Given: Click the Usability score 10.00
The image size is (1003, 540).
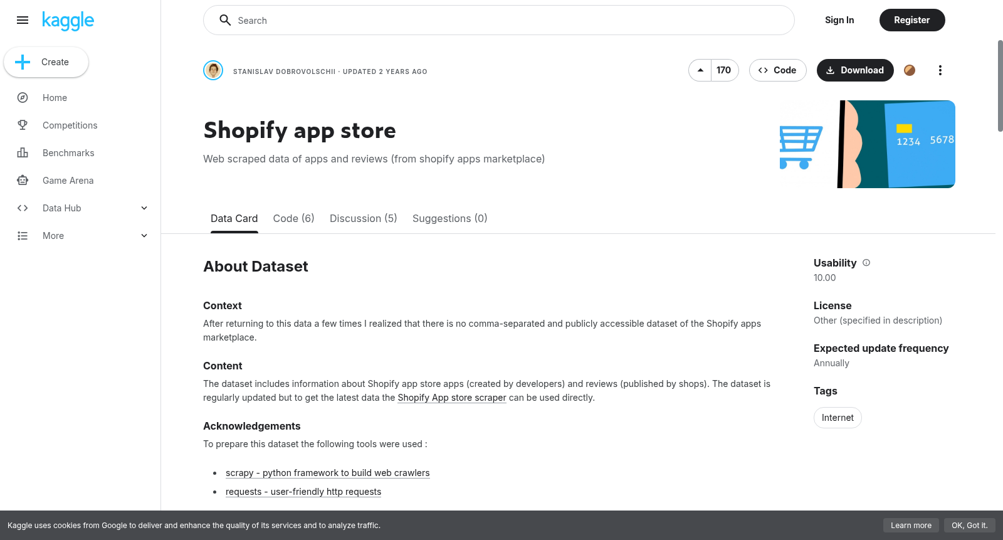Looking at the screenshot, I should (x=825, y=278).
